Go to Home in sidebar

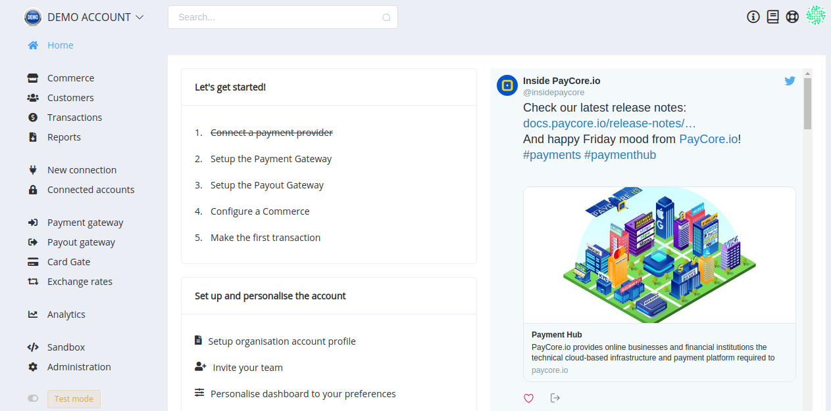pyautogui.click(x=61, y=45)
